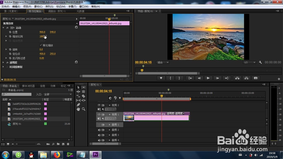Open the Sequence menu
The height and width of the screenshot is (159, 283).
click(49, 7)
